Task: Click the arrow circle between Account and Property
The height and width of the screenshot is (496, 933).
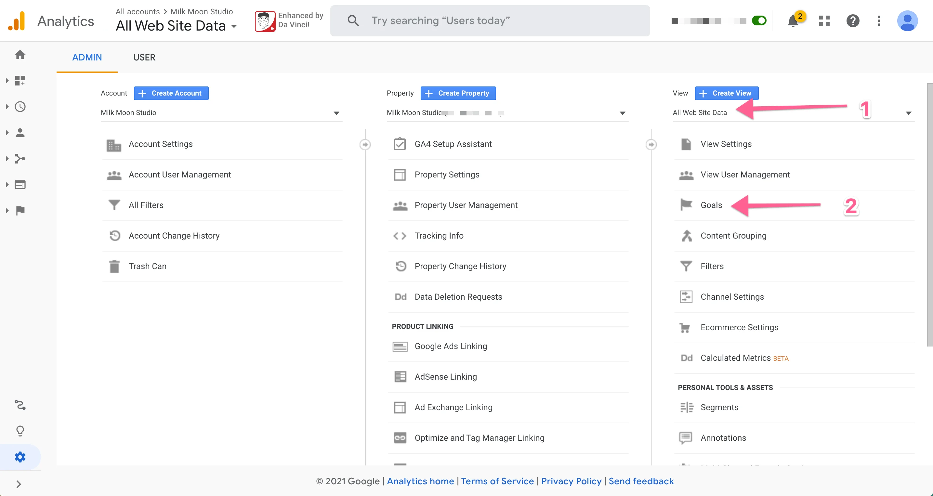Action: (365, 144)
